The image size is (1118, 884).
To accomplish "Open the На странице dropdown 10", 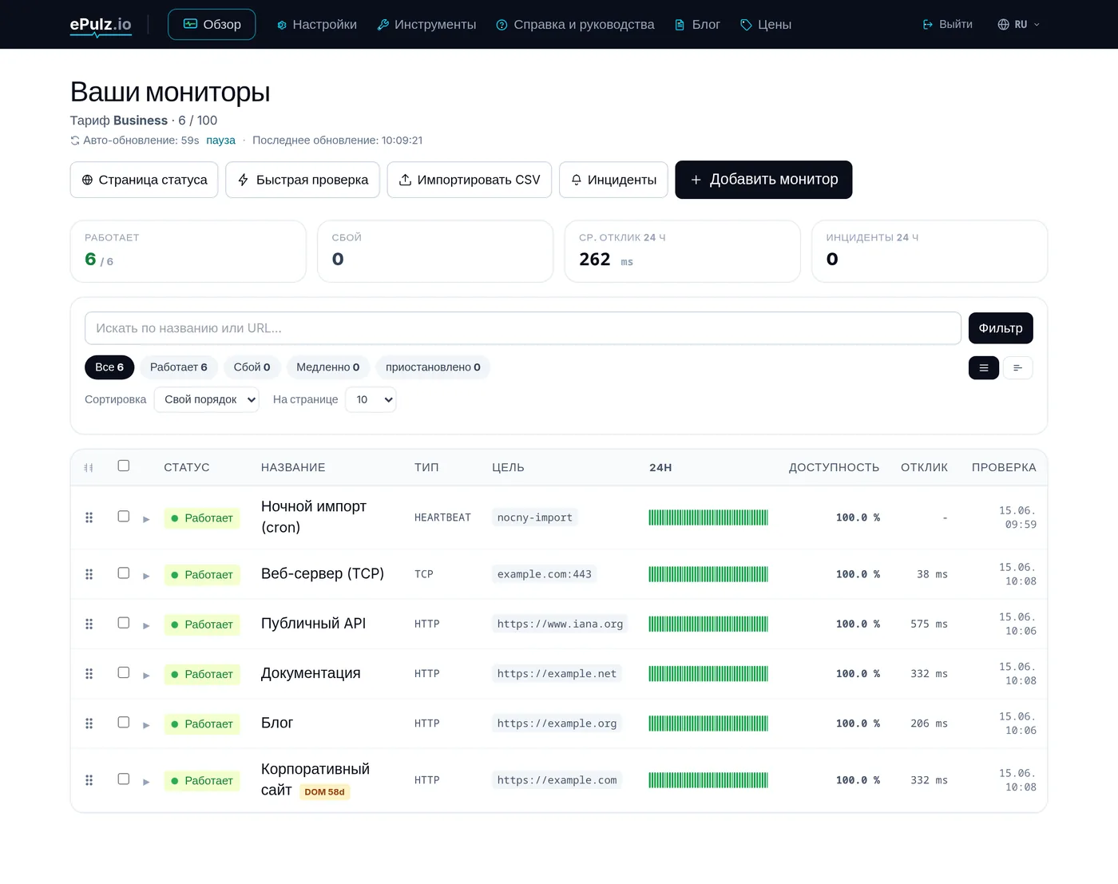I will pyautogui.click(x=371, y=399).
